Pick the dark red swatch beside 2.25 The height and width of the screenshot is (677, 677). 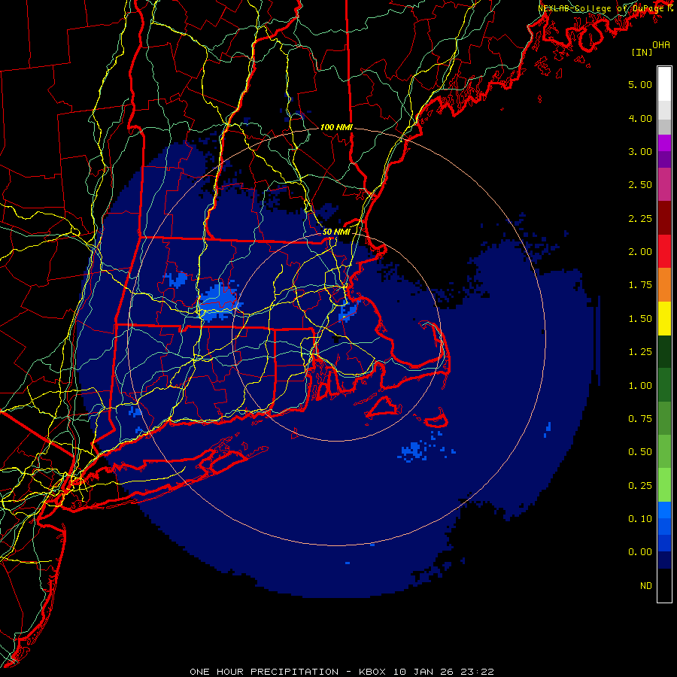[x=664, y=218]
